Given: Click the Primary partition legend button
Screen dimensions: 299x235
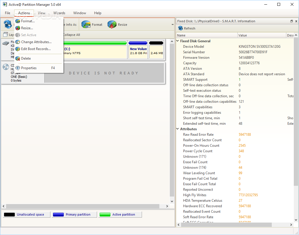Looking at the screenshot, I should tap(74, 214).
